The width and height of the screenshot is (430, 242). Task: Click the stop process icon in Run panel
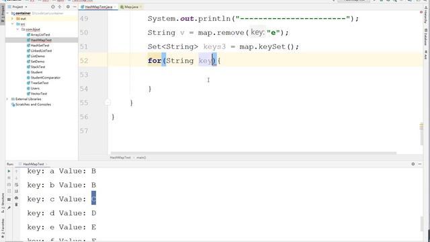pyautogui.click(x=9, y=177)
